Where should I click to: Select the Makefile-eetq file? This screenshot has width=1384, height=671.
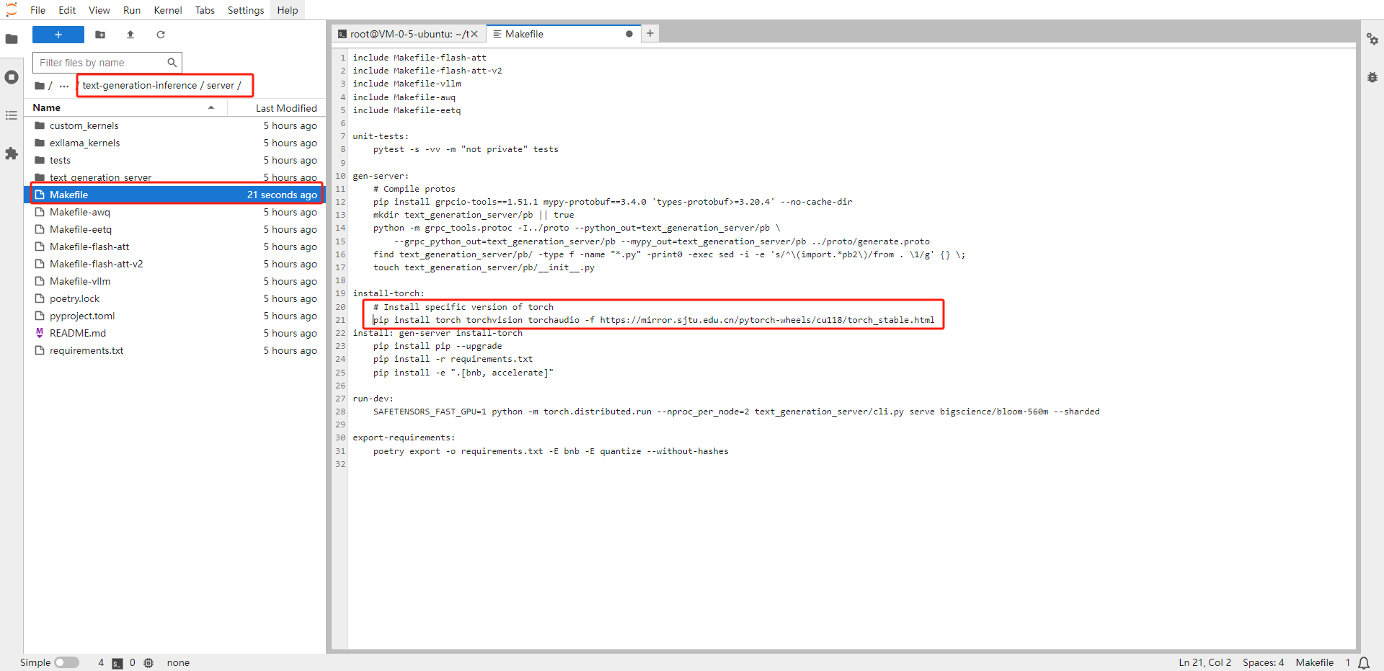coord(175,229)
